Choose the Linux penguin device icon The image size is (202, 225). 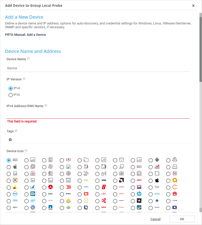[168, 160]
